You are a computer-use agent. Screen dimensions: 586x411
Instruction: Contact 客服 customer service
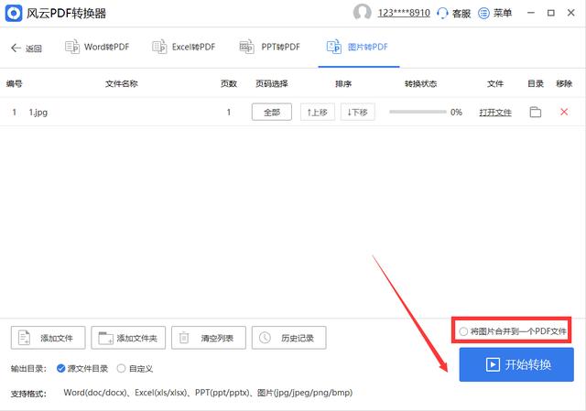pos(454,14)
